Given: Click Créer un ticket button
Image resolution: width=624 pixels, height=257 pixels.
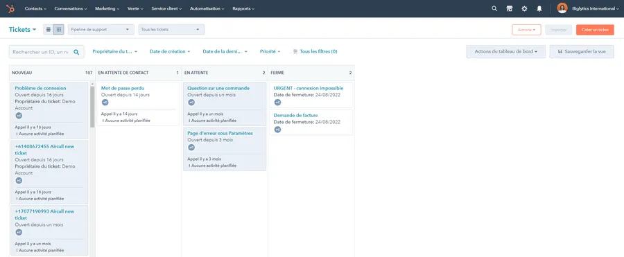Looking at the screenshot, I should [595, 30].
